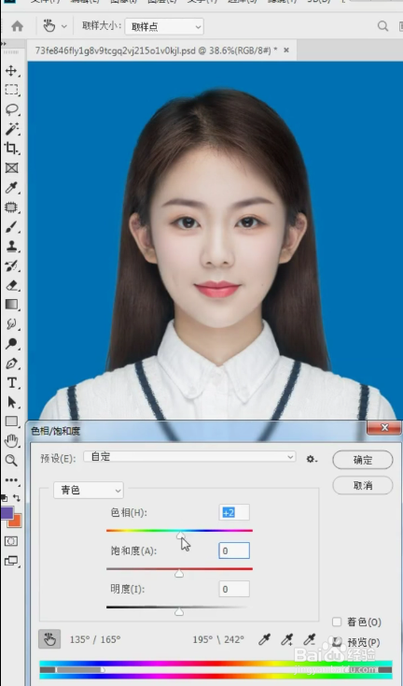403x686 pixels.
Task: Open the Edit Toolbar three-dots menu
Action: click(x=11, y=480)
